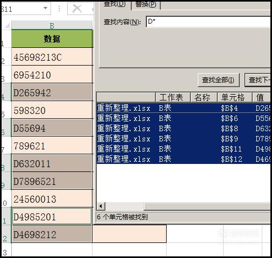
Task: Select cell containing D265942
Action: tap(52, 92)
